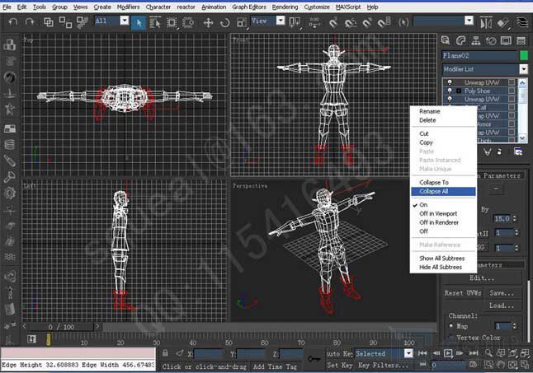The height and width of the screenshot is (373, 533).
Task: Click the Configure Modifier Sets icon
Action: point(518,152)
